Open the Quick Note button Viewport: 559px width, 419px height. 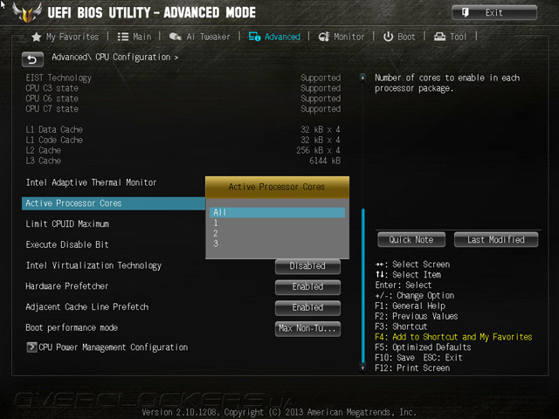411,240
